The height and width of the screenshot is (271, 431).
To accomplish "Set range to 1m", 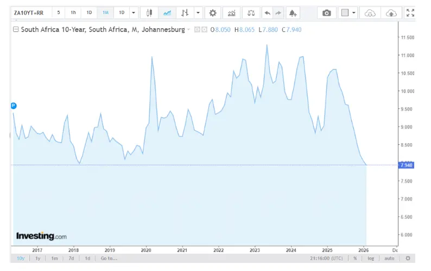I will (54, 259).
